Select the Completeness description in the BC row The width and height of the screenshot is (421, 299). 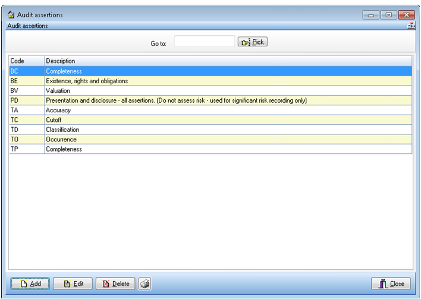[228, 71]
